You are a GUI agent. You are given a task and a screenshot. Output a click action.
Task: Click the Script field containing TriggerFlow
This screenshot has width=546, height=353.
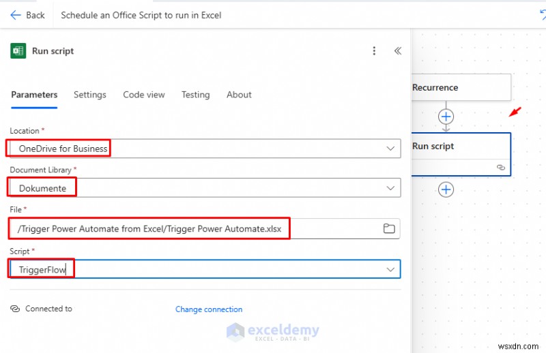pyautogui.click(x=205, y=268)
